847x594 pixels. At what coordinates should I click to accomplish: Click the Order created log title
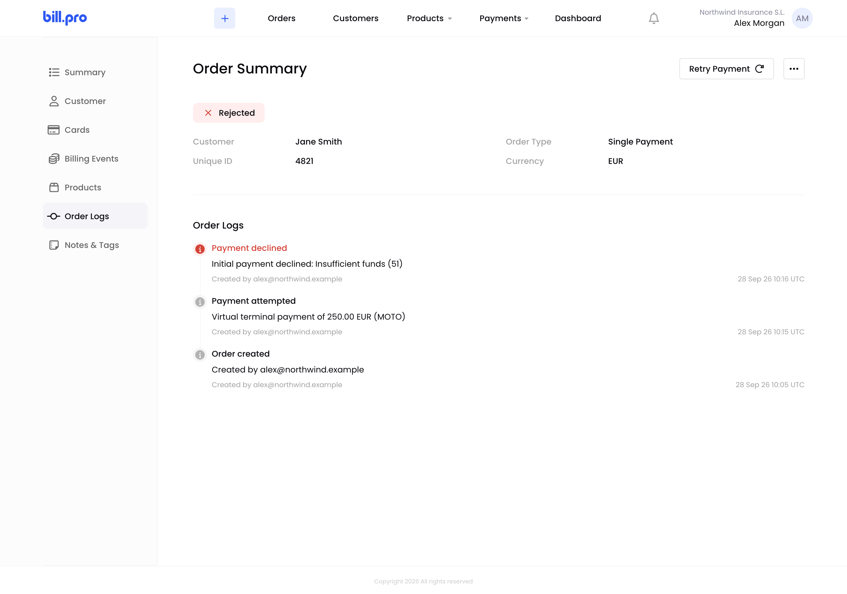pos(241,354)
